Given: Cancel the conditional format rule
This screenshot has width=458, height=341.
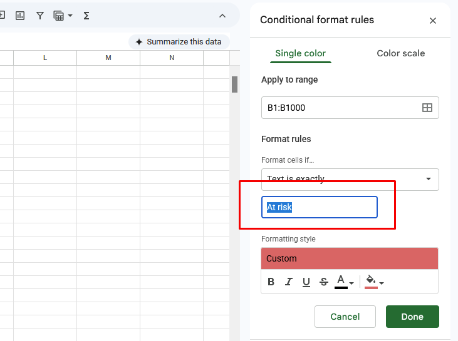Looking at the screenshot, I should 345,317.
